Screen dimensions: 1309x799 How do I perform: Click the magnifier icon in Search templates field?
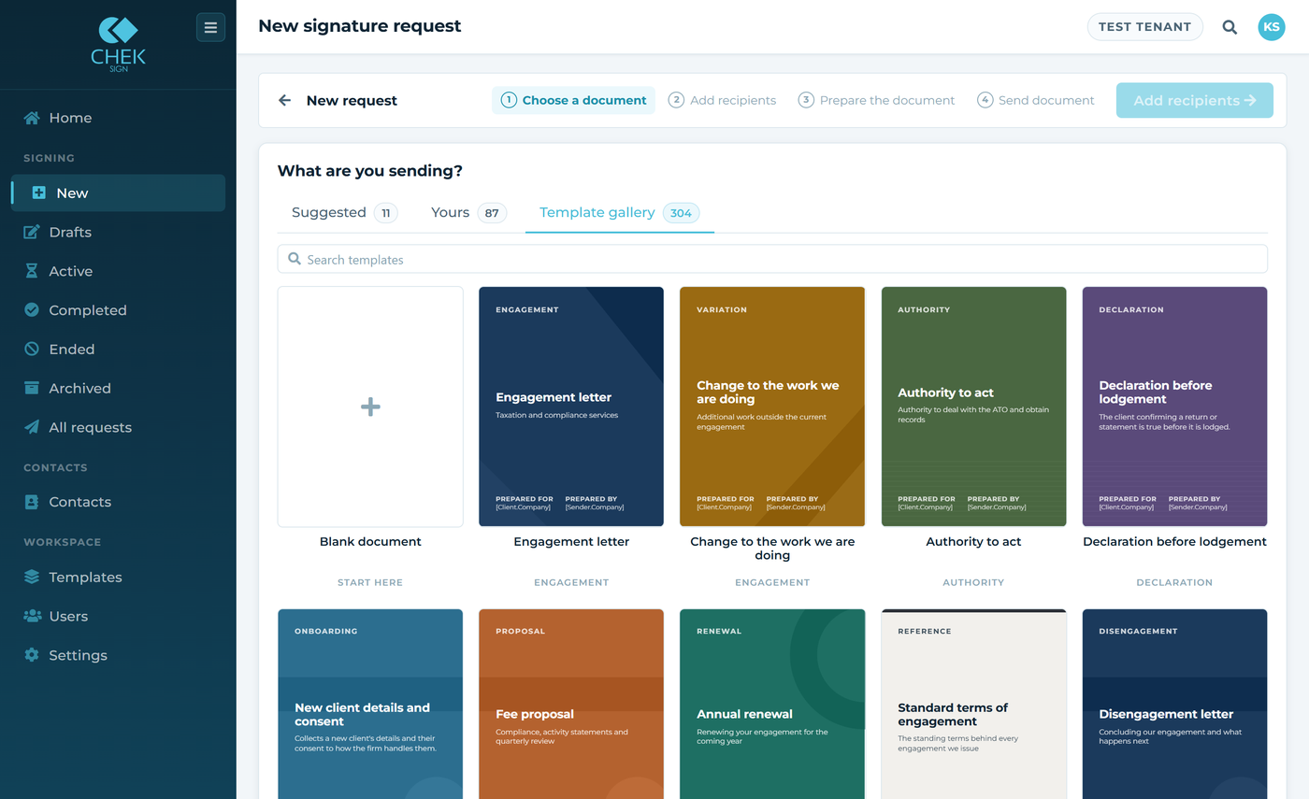coord(295,259)
